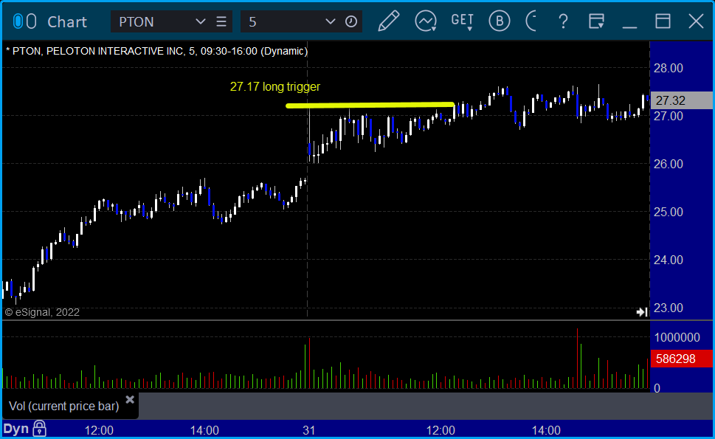Viewport: 715px width, 439px height.
Task: Click the PTON chart title text
Action: coord(157,51)
